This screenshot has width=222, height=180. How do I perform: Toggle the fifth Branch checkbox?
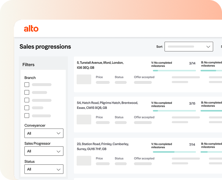[27, 116]
